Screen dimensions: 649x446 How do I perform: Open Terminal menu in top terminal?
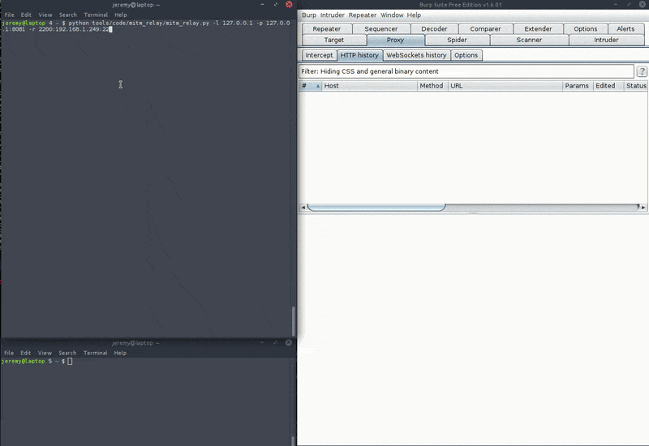96,15
